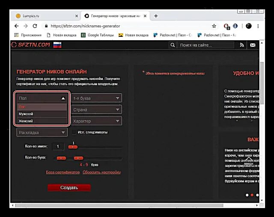Open the Страна dropdown
The height and width of the screenshot is (217, 274).
(x=97, y=110)
